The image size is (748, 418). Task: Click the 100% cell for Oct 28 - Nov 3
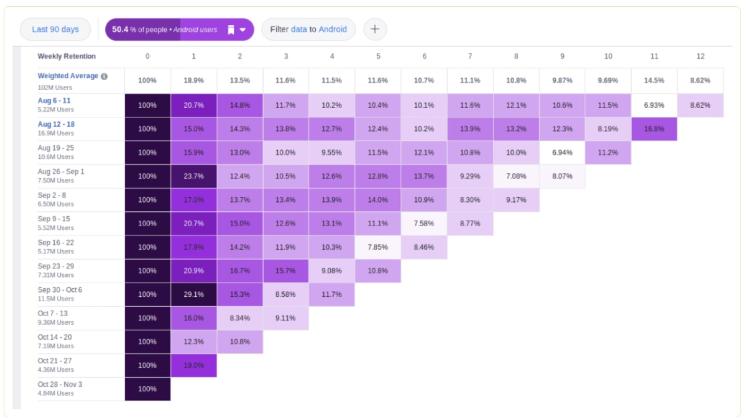pyautogui.click(x=148, y=389)
